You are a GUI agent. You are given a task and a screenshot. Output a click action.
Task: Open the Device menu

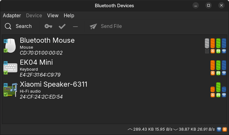click(34, 15)
